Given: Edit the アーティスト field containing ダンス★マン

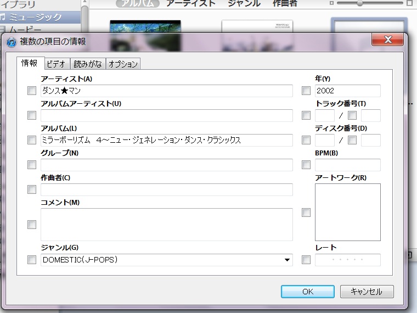Looking at the screenshot, I should coord(167,91).
